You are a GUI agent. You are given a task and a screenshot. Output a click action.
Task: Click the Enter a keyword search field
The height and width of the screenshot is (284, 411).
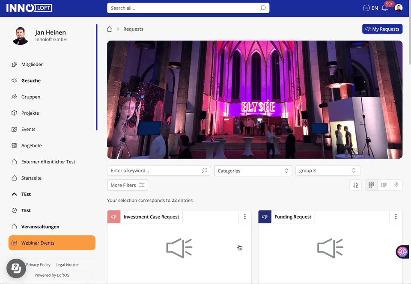click(154, 171)
